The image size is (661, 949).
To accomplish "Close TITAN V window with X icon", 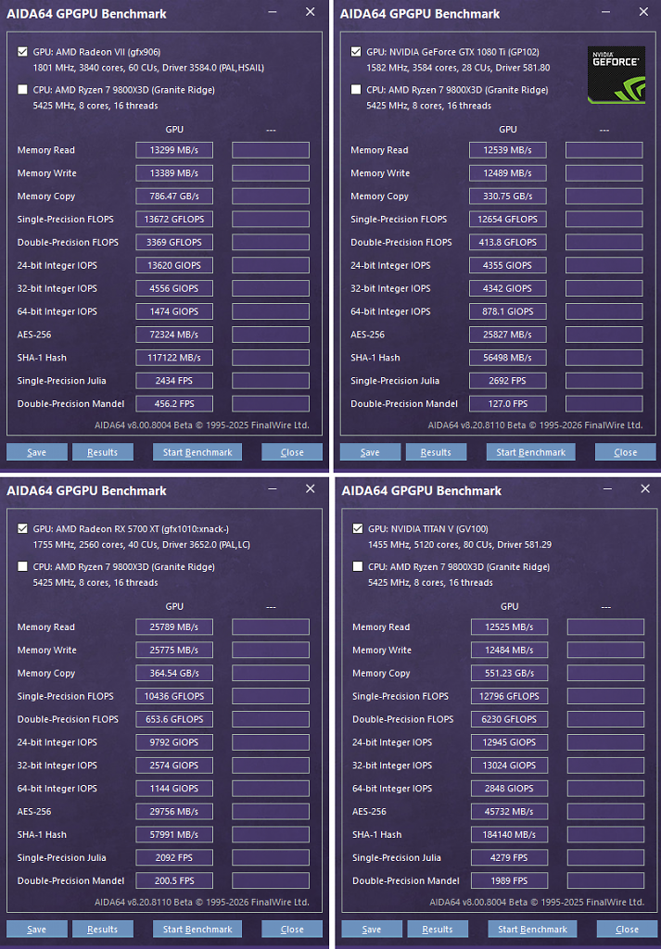I will 645,489.
